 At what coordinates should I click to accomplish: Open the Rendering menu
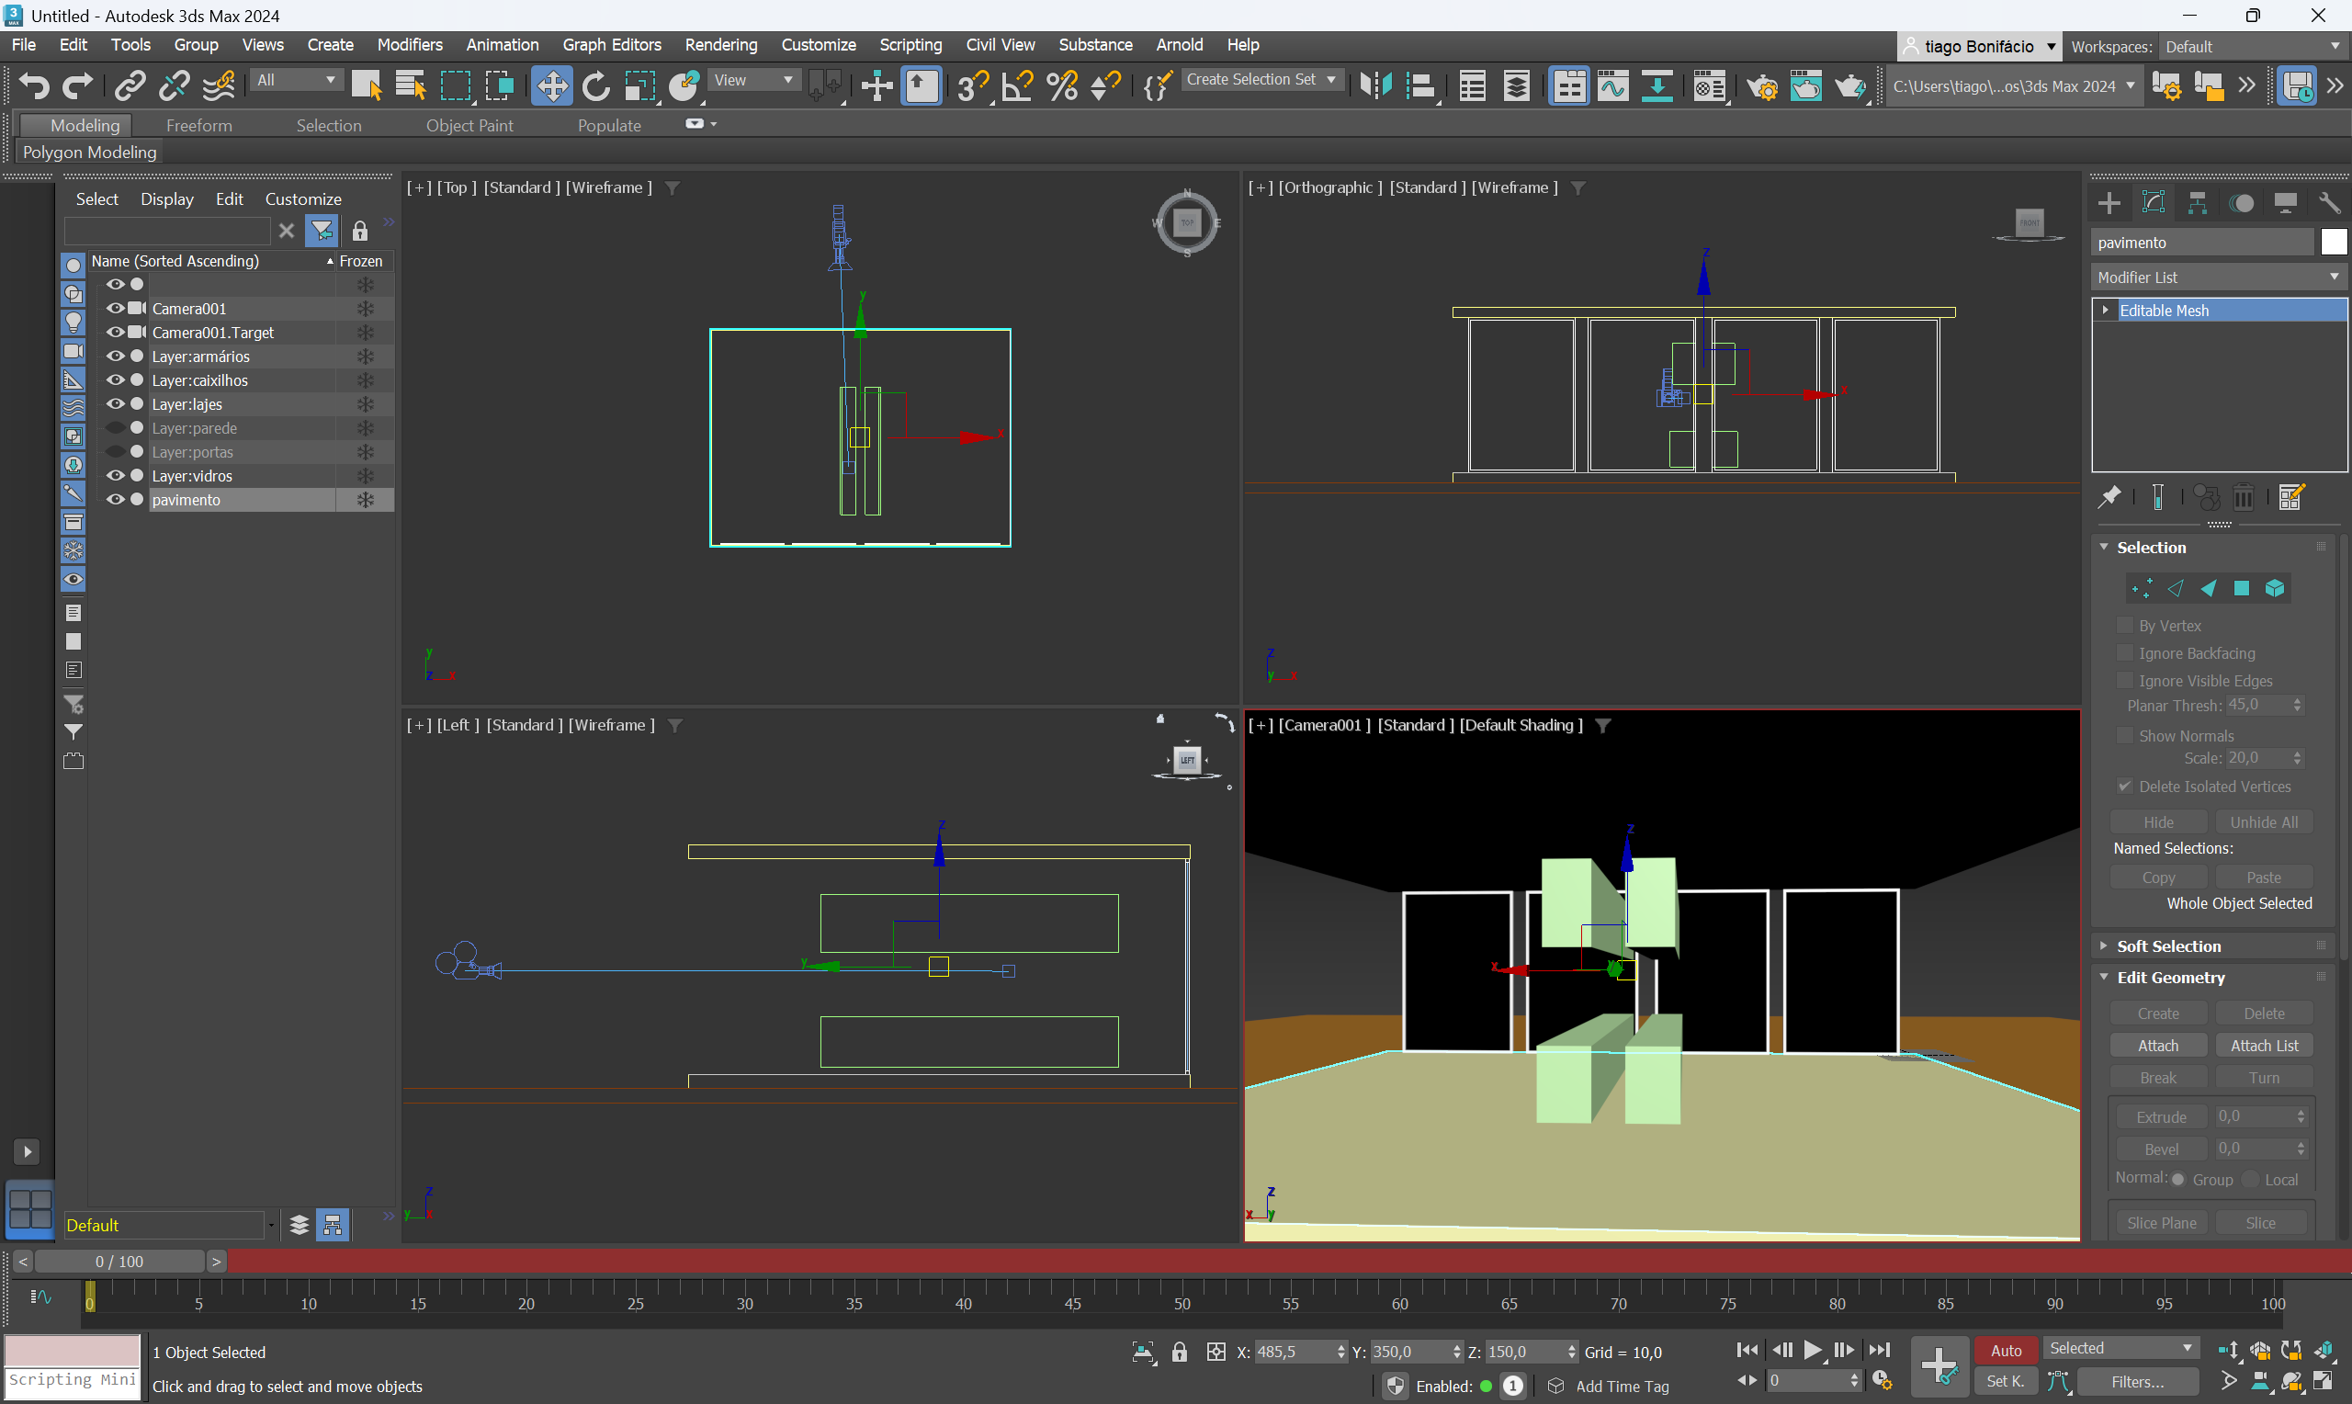click(720, 44)
